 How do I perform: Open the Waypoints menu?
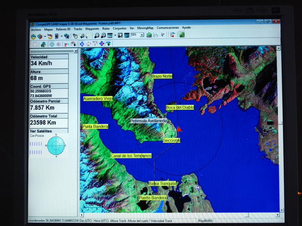click(92, 29)
